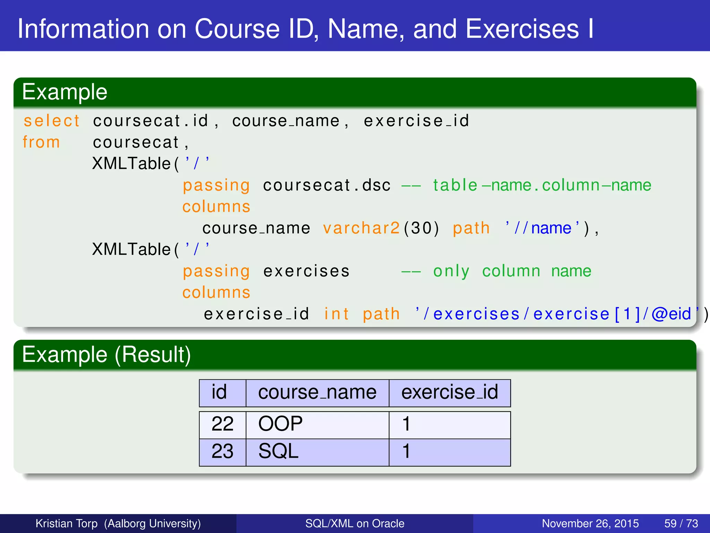Click the 'int' type keyword
The height and width of the screenshot is (533, 710).
(x=336, y=314)
